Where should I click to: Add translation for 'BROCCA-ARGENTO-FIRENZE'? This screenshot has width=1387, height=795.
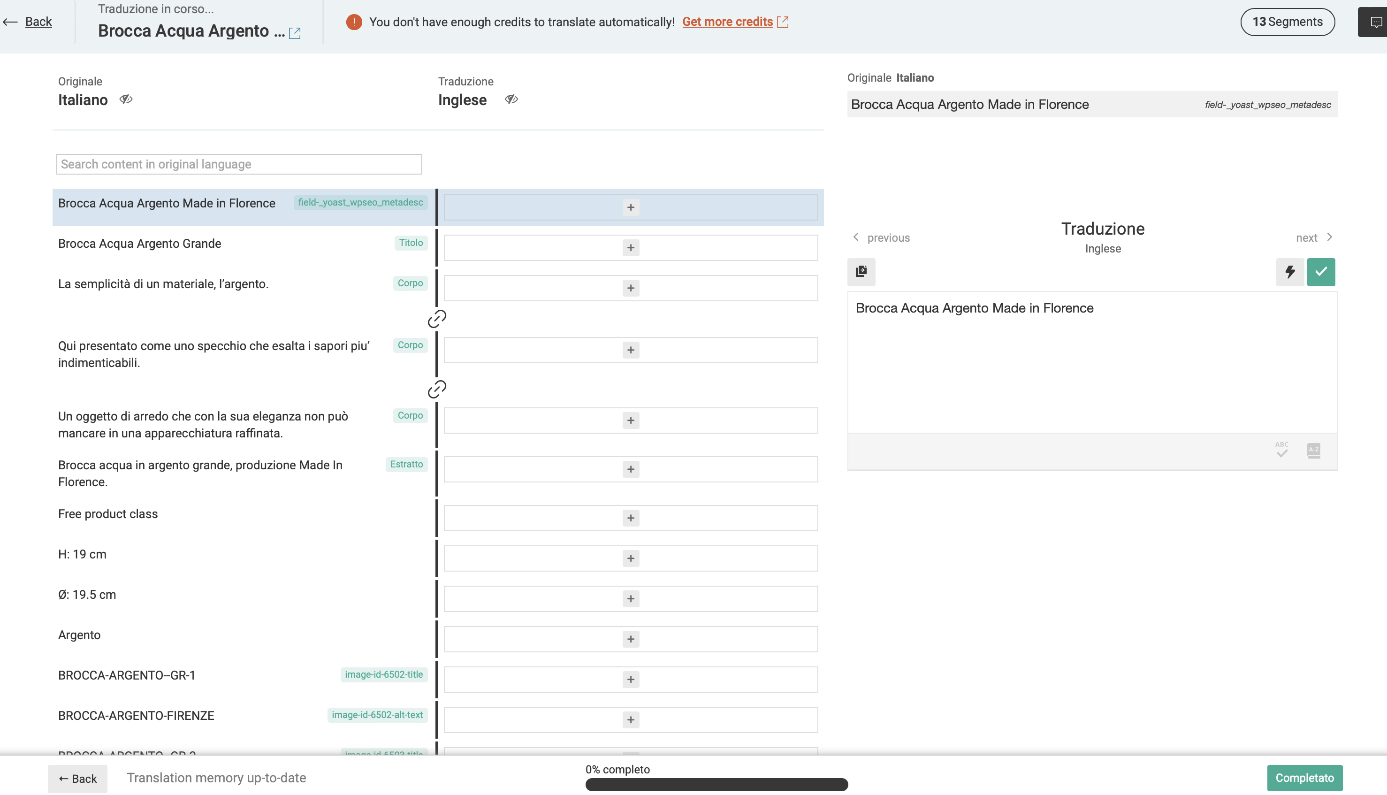pyautogui.click(x=631, y=719)
